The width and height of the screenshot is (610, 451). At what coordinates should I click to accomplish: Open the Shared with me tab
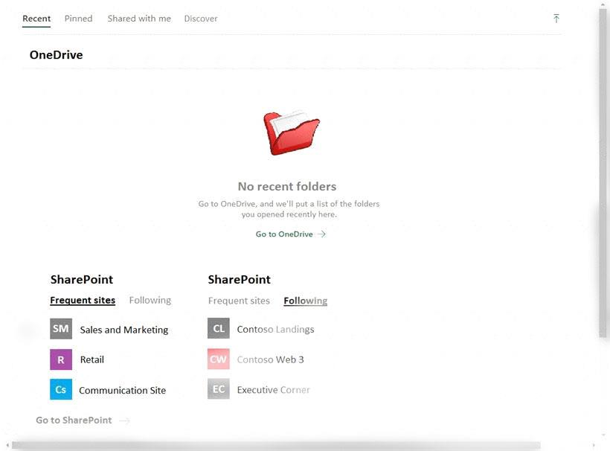pos(139,19)
